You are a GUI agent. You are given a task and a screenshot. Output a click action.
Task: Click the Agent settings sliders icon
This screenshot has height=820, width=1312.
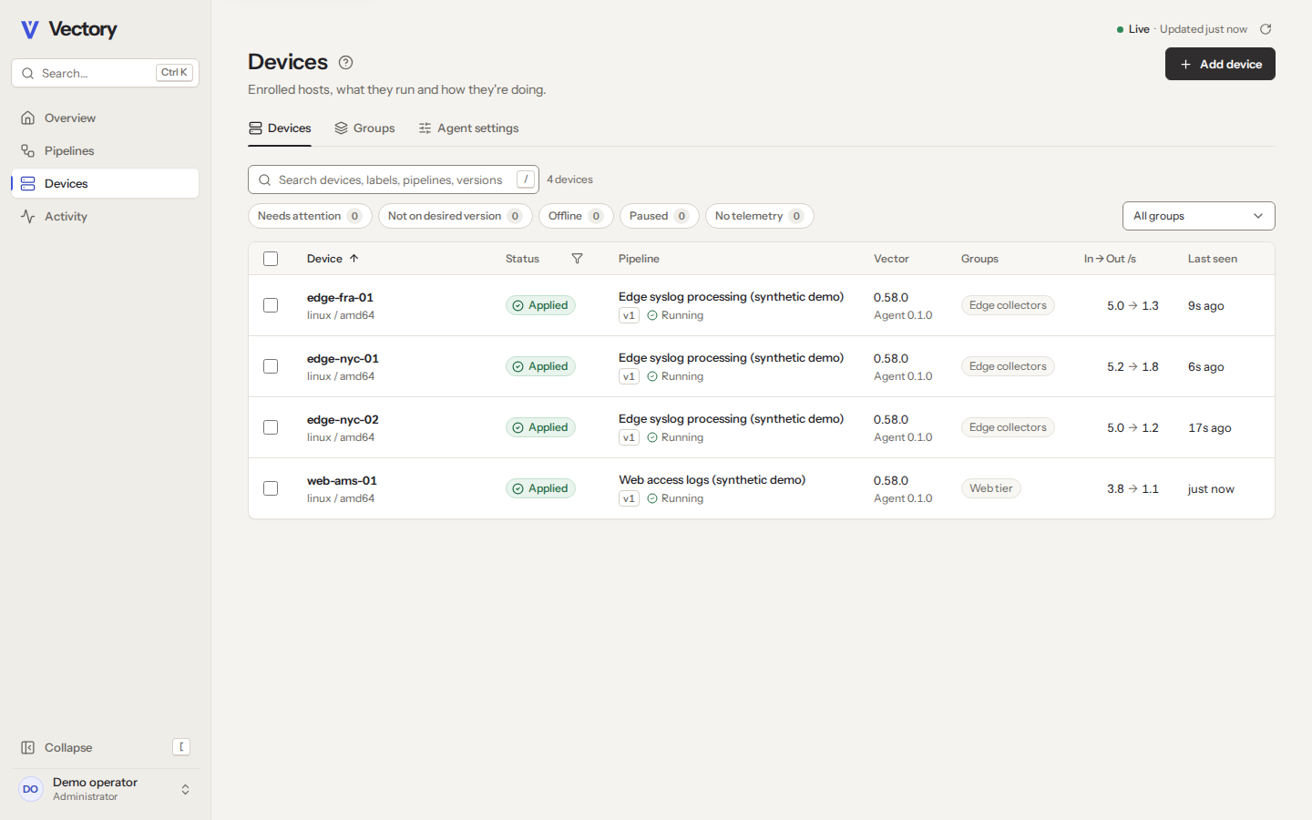click(425, 128)
